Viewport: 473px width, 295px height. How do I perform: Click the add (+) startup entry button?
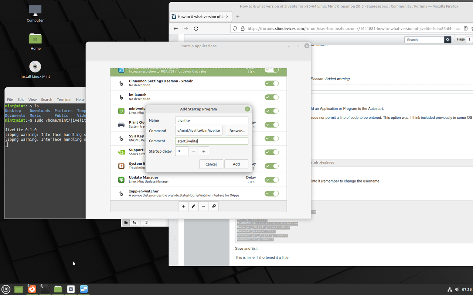(183, 206)
